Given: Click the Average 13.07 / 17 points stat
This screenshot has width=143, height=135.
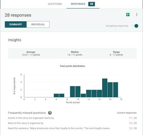Looking at the screenshot, I should 31,54.
